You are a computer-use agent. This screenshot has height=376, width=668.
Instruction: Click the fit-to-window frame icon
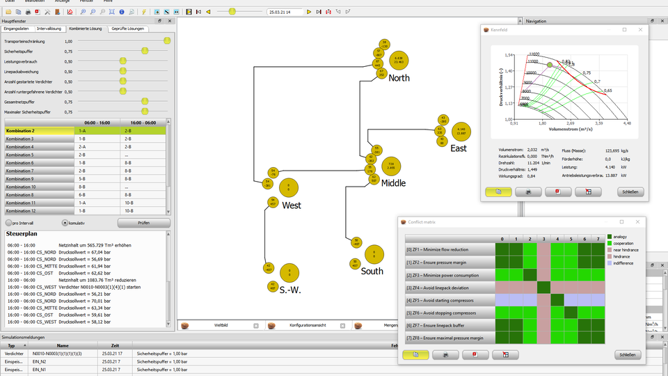(x=112, y=12)
